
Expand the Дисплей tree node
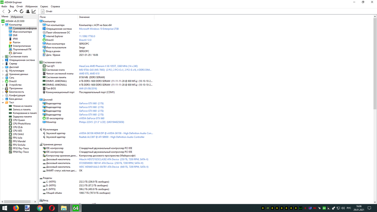coord(3,67)
